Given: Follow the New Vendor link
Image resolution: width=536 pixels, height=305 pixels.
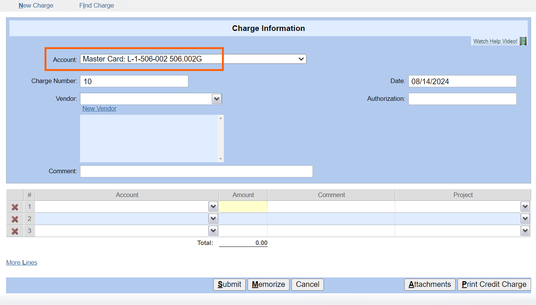Looking at the screenshot, I should coord(99,108).
